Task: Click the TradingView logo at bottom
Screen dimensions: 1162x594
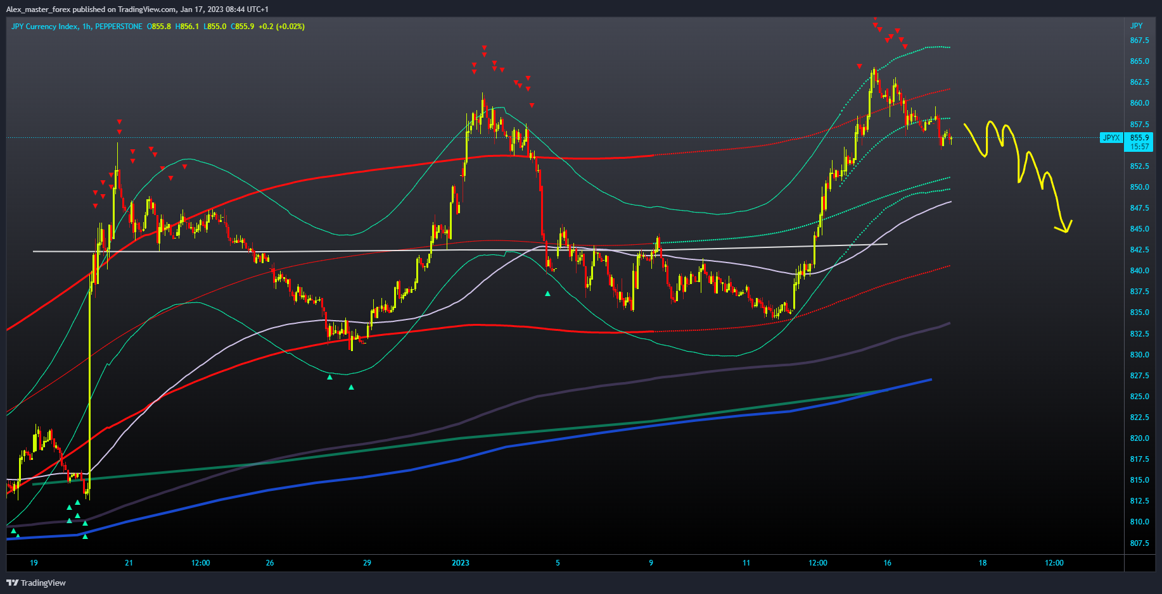Action: pos(36,583)
